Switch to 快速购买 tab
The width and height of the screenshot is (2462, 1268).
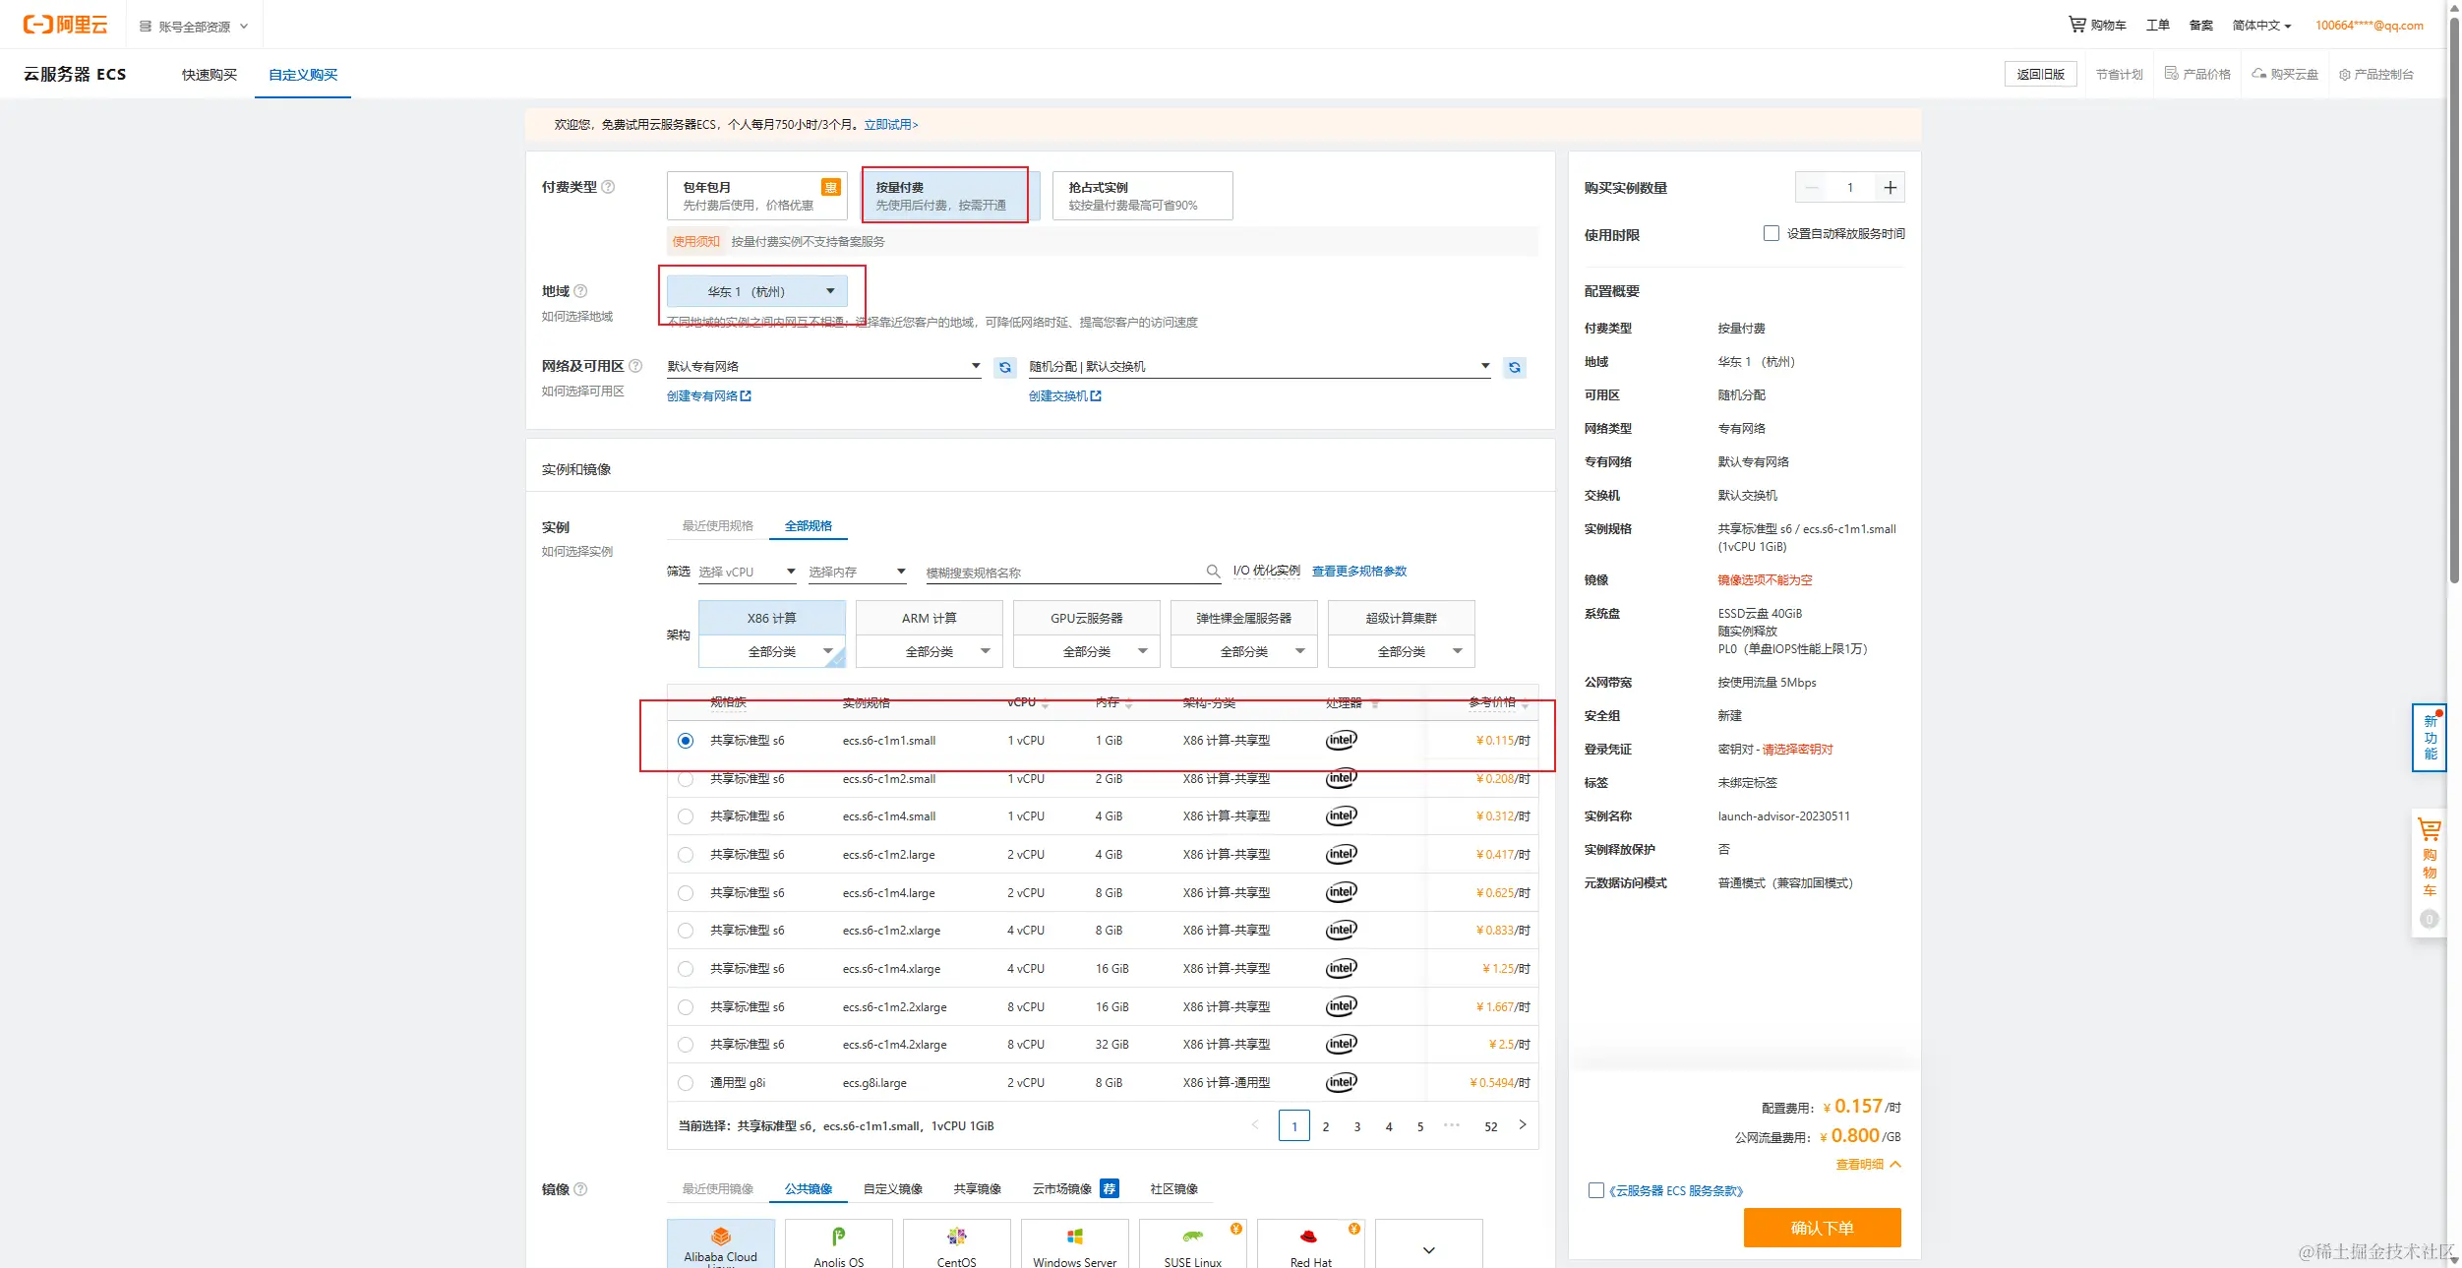209,75
